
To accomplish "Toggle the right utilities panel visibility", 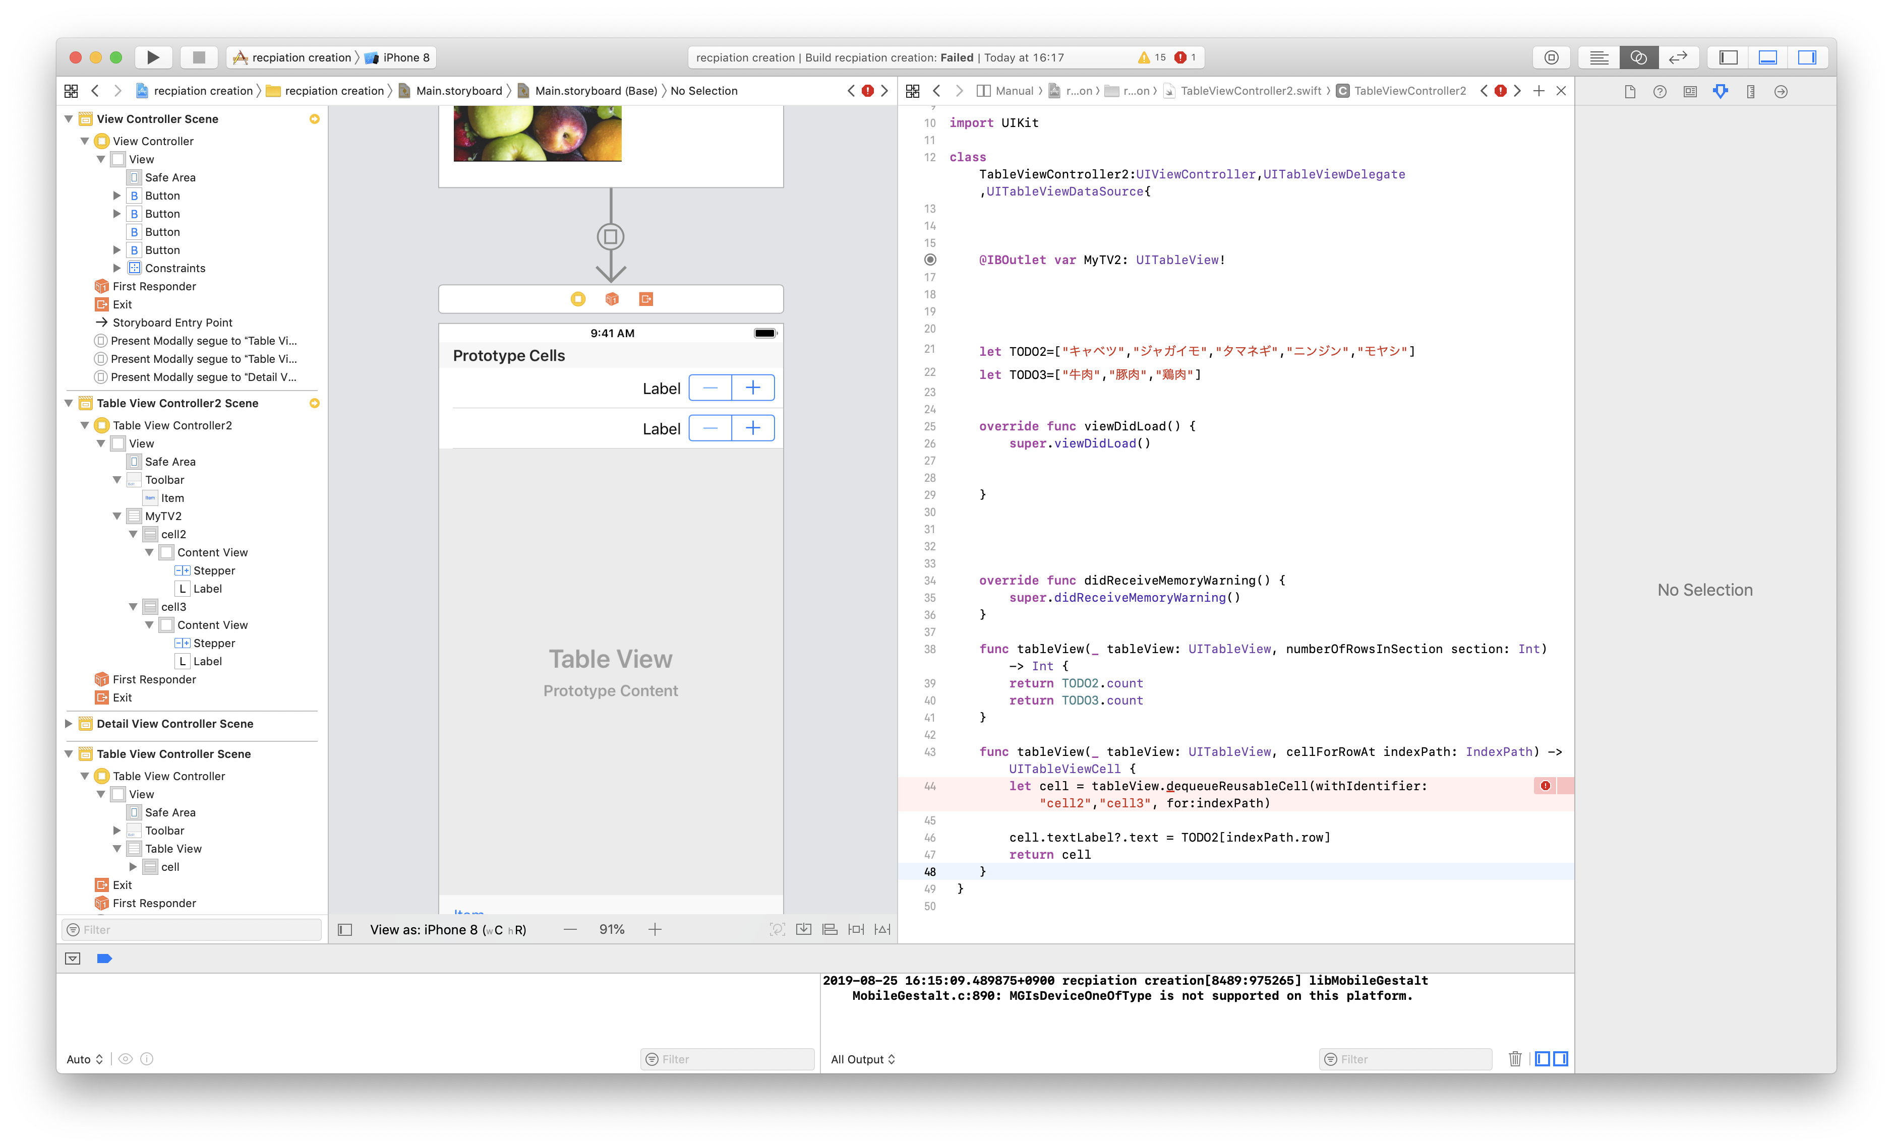I will tap(1808, 57).
